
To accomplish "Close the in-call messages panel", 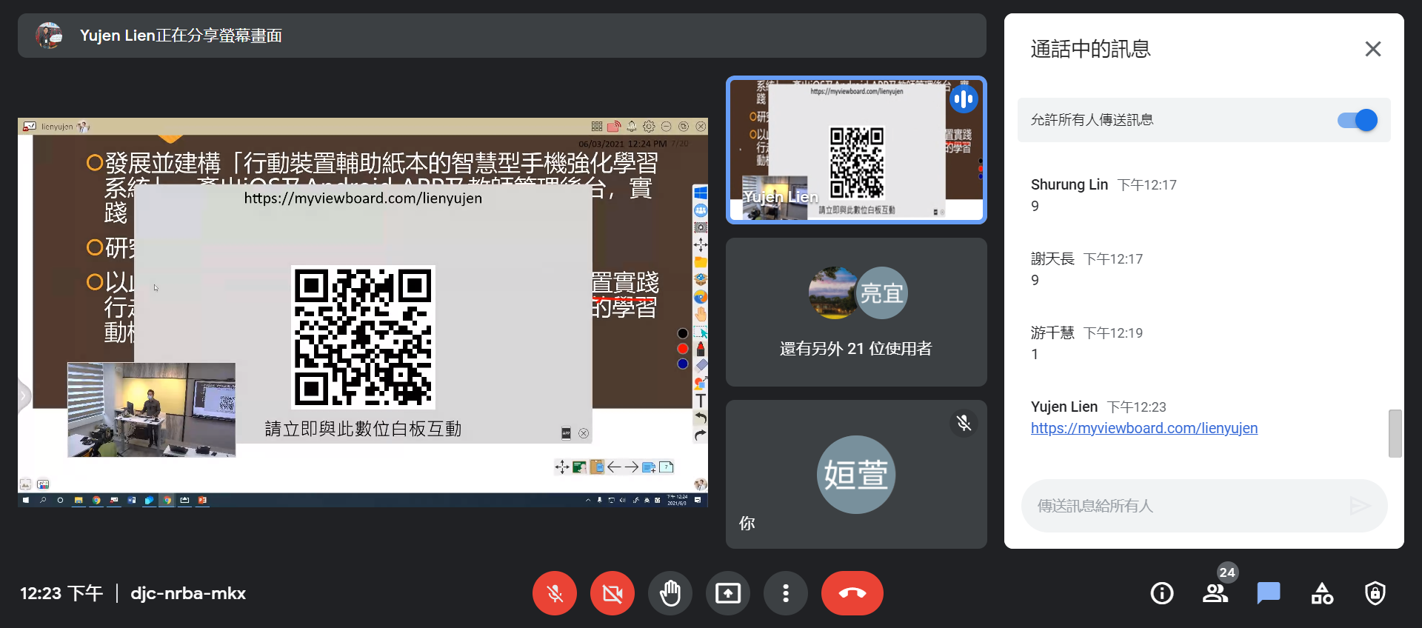I will click(1373, 49).
